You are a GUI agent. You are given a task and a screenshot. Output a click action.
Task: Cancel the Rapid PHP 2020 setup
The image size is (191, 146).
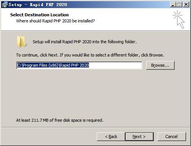[x=172, y=137]
